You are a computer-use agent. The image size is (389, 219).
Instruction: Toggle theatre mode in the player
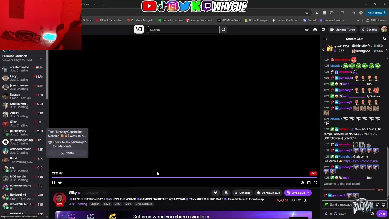(x=309, y=183)
